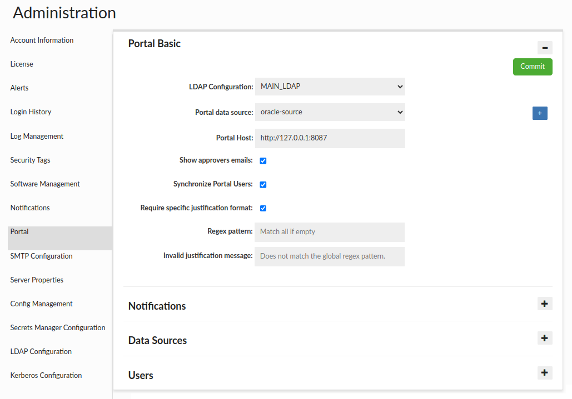Collapse the Portal Basic section

[x=544, y=48]
